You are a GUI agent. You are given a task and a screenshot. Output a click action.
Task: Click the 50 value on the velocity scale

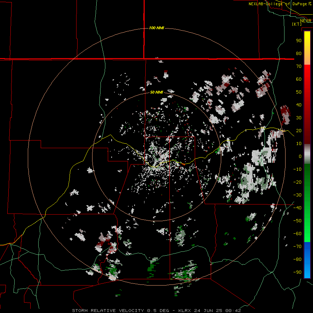pos(299,92)
